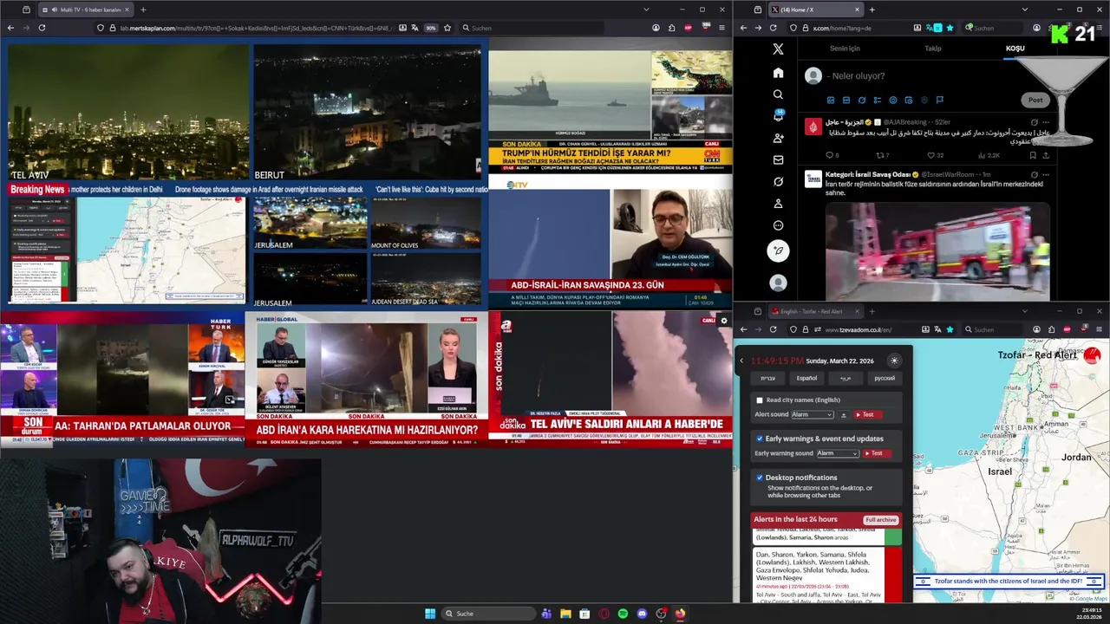Bookmark the AJABreaking tweet
The width and height of the screenshot is (1110, 624).
[x=1033, y=155]
